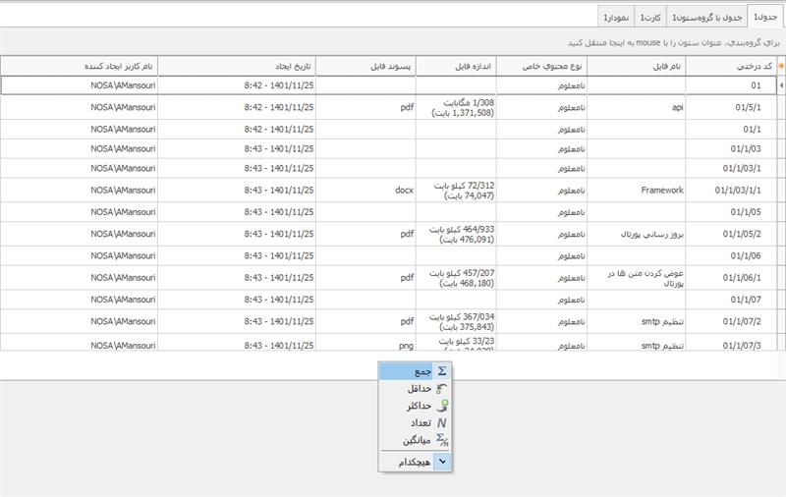Click the Minimum (حداقل) icon
This screenshot has width=786, height=497.
(x=442, y=389)
